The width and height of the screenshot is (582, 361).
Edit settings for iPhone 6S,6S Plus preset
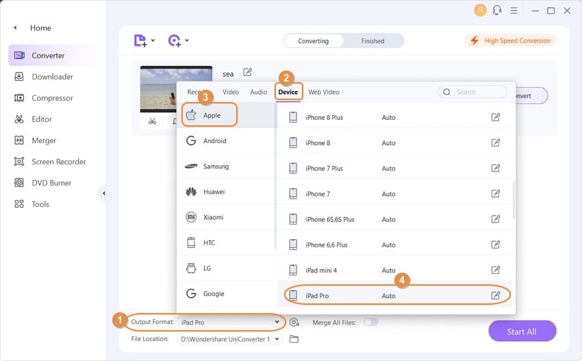pos(496,219)
